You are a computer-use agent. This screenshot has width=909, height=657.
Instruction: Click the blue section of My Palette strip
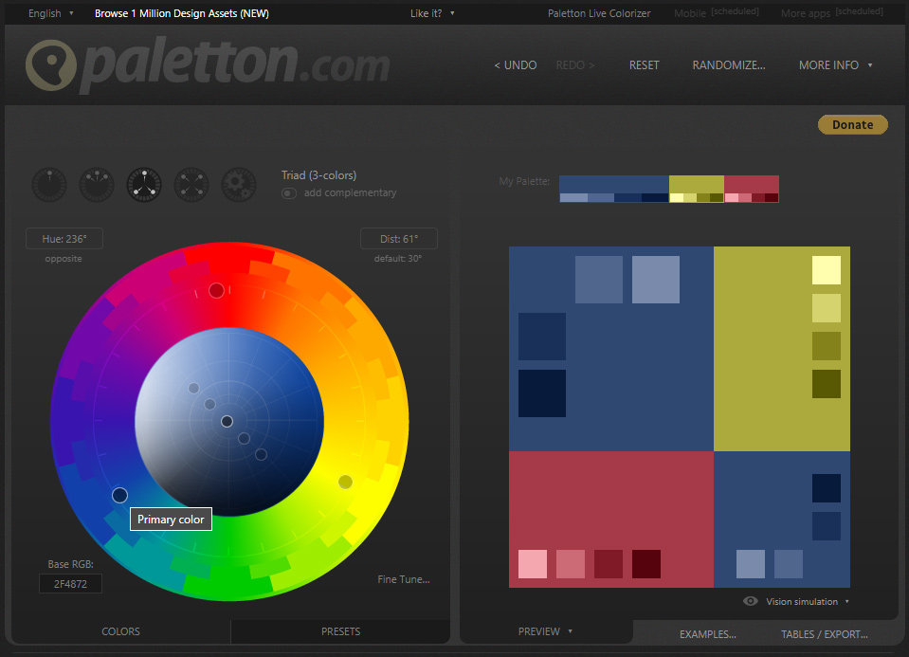614,189
